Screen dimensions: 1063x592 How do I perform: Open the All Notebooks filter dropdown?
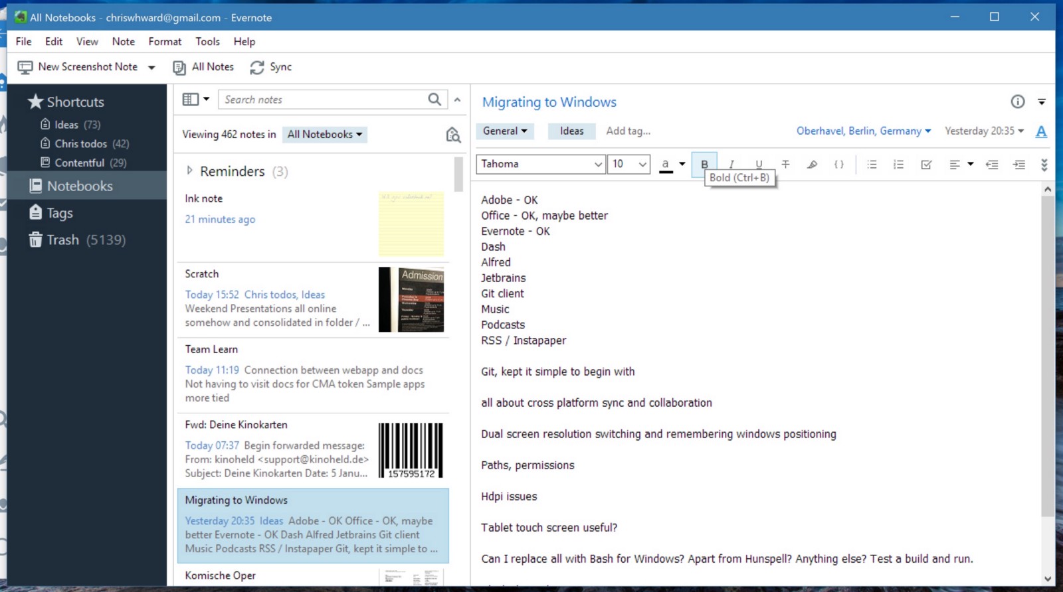[x=325, y=134]
